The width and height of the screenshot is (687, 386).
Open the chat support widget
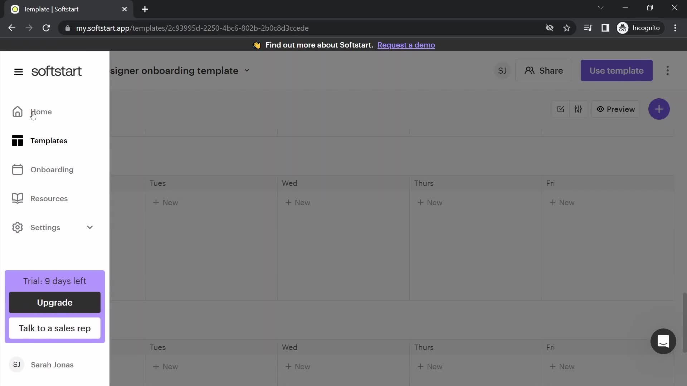pyautogui.click(x=663, y=341)
